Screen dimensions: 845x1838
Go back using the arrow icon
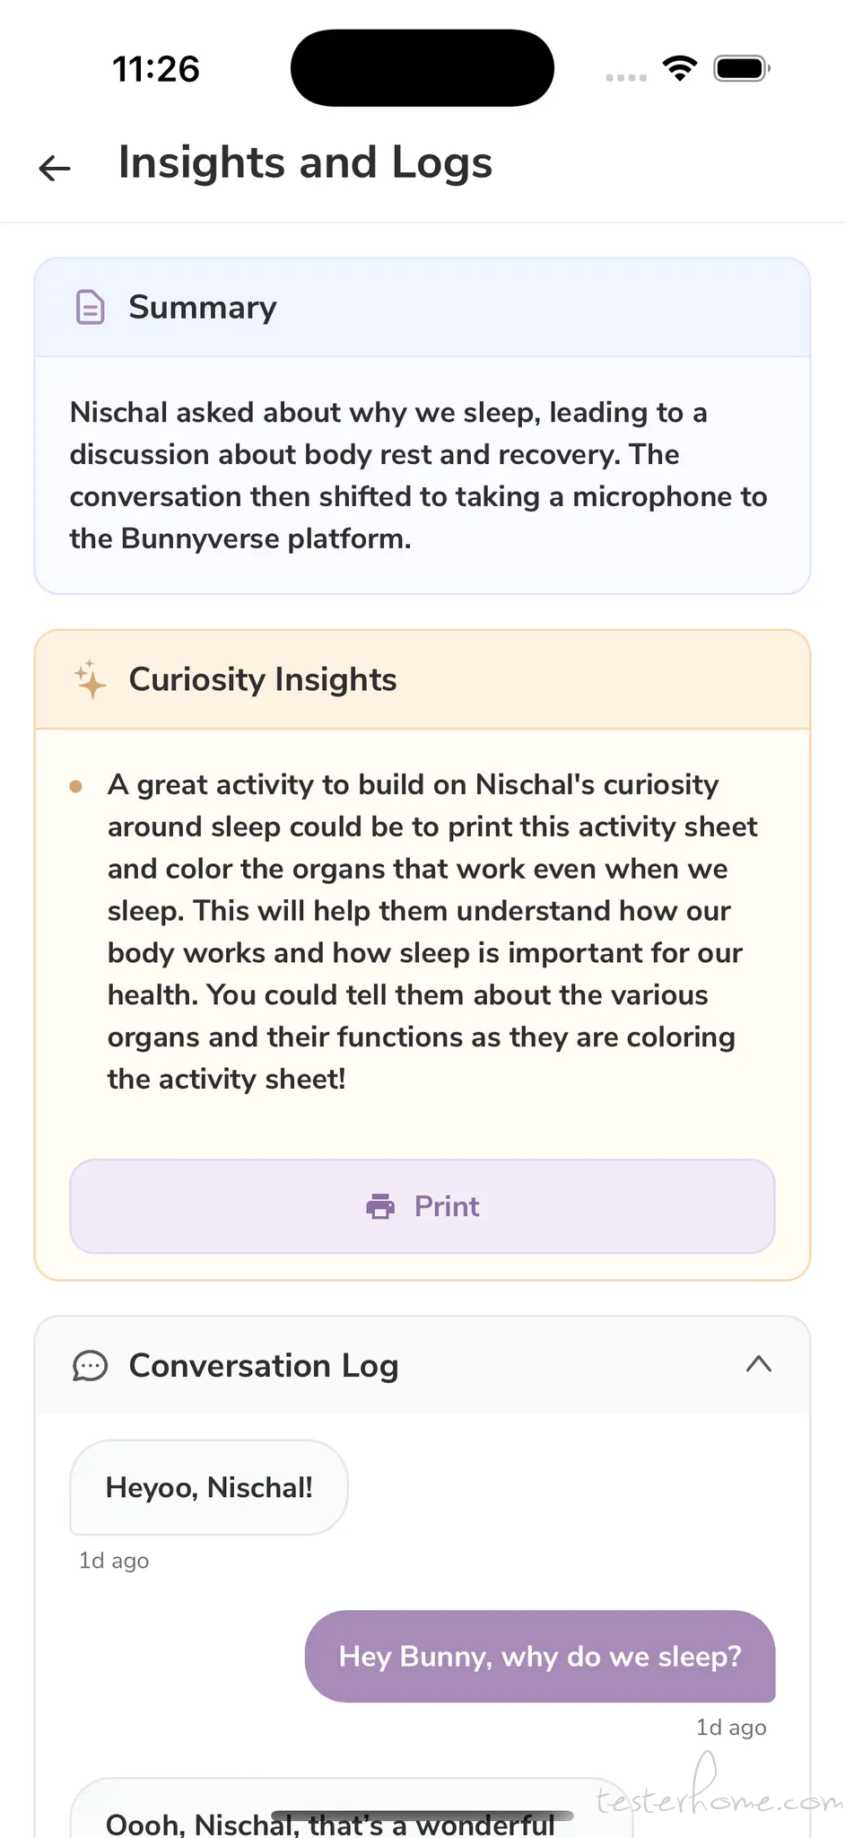click(55, 167)
